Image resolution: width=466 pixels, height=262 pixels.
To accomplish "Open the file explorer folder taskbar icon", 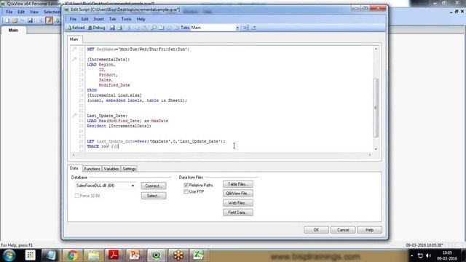I will tap(93, 255).
